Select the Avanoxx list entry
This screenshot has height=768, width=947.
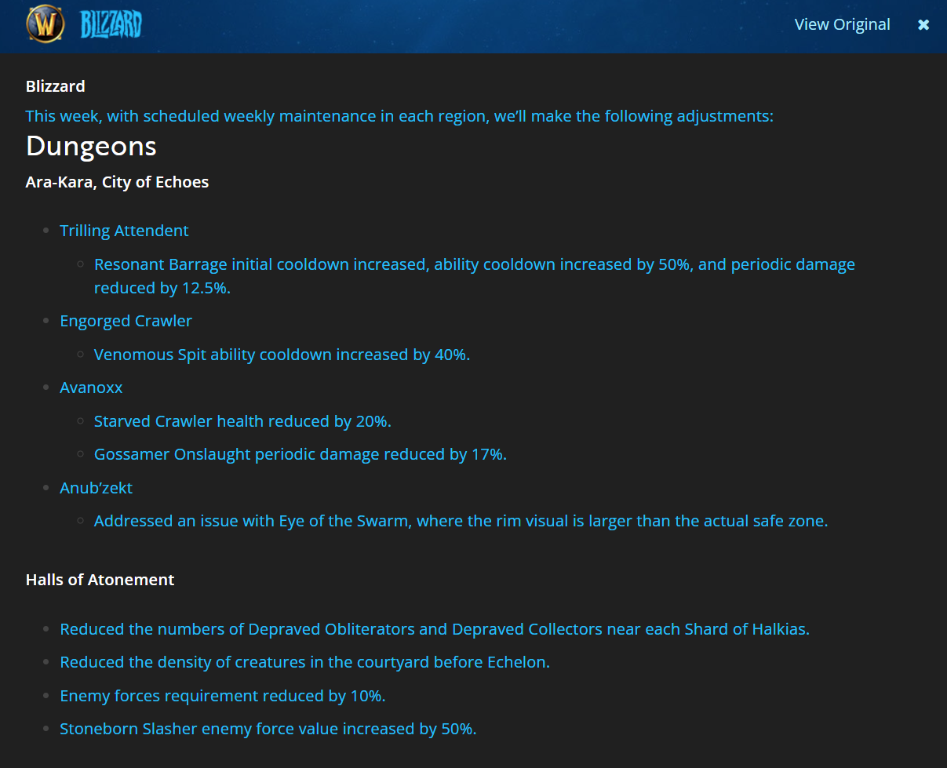pyautogui.click(x=91, y=388)
